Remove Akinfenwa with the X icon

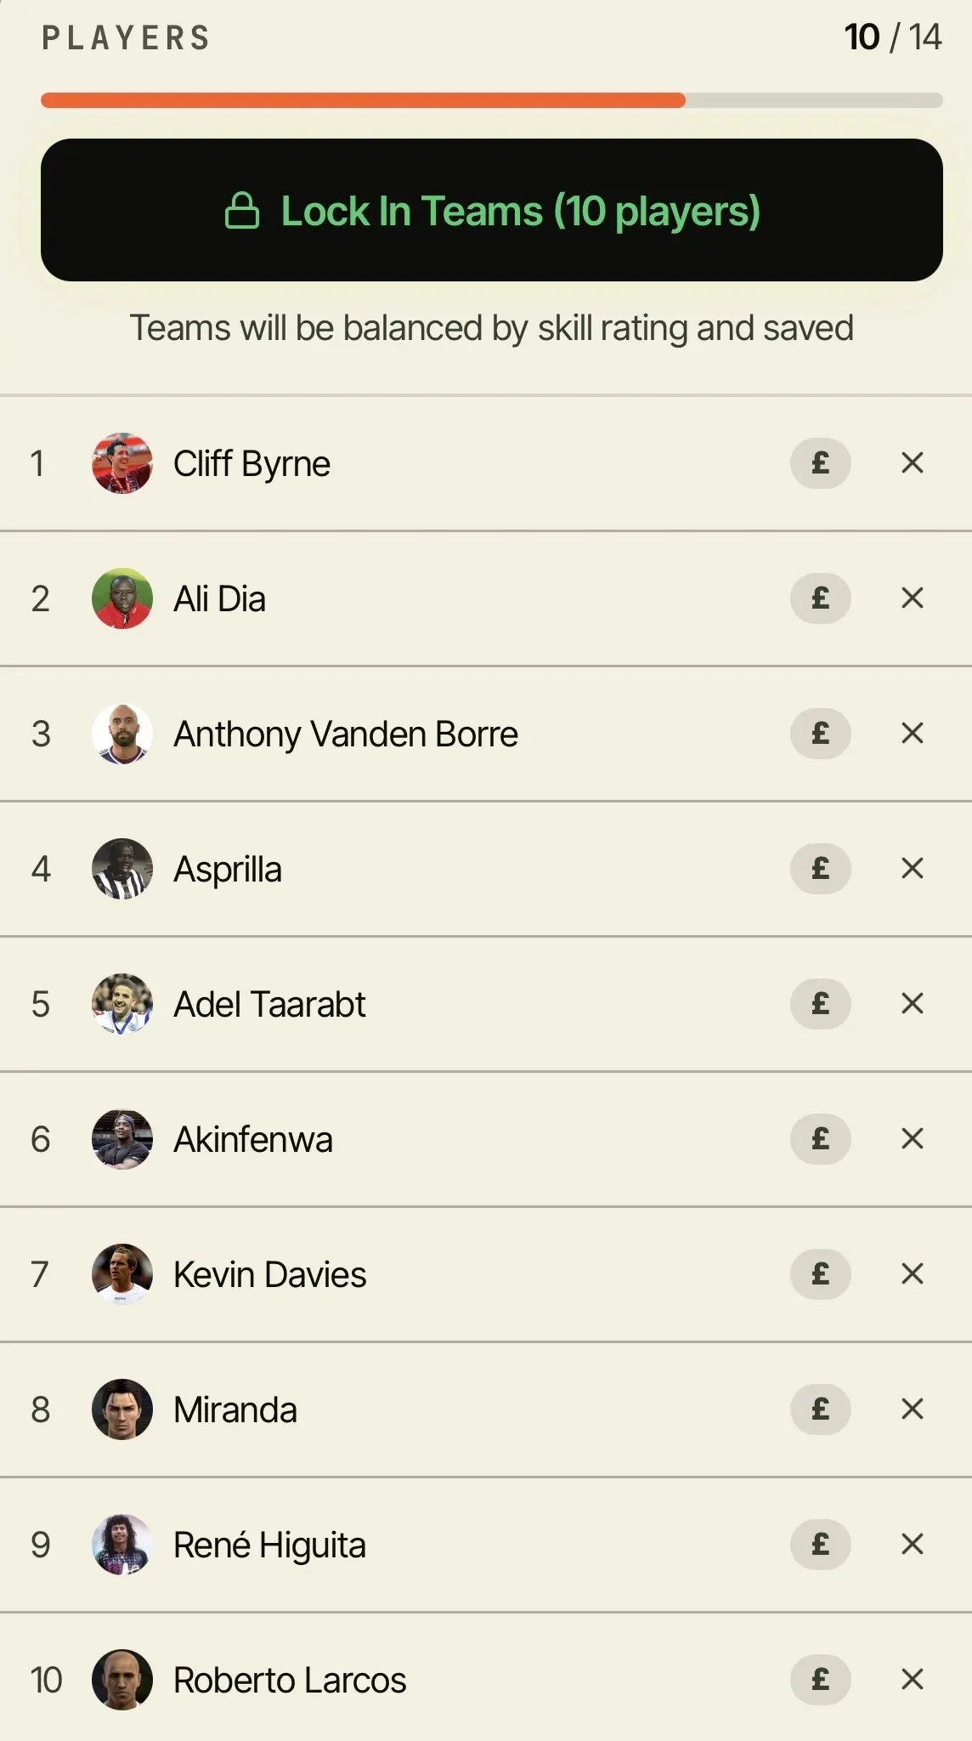point(913,1139)
